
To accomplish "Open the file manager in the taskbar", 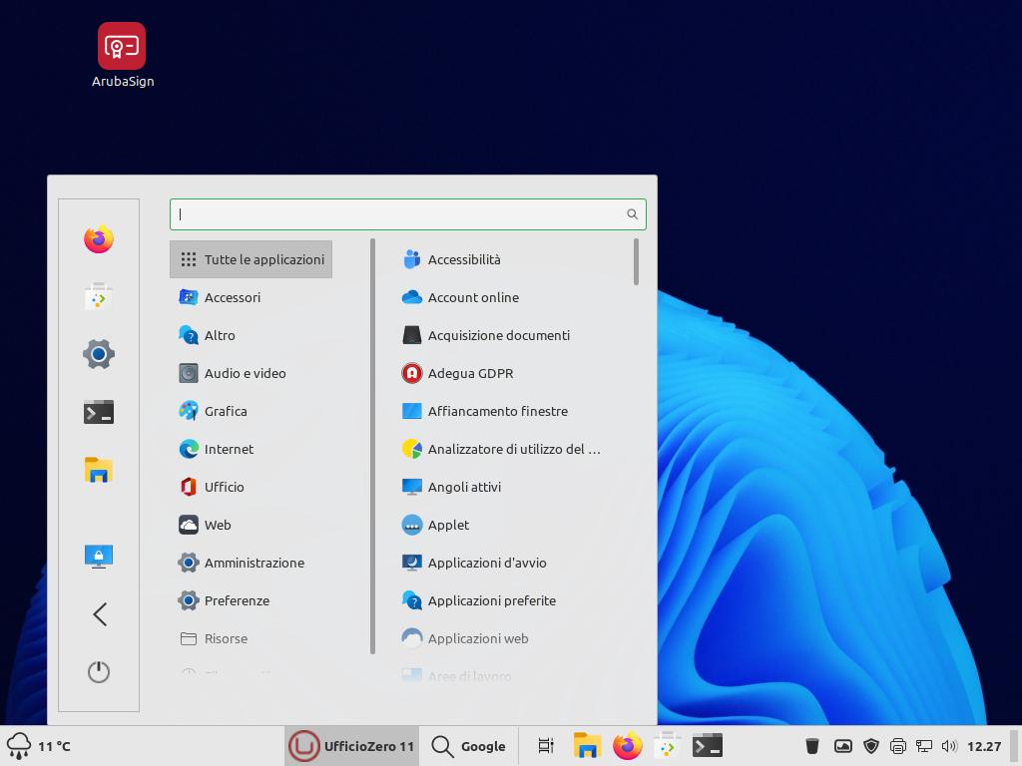I will coord(587,746).
